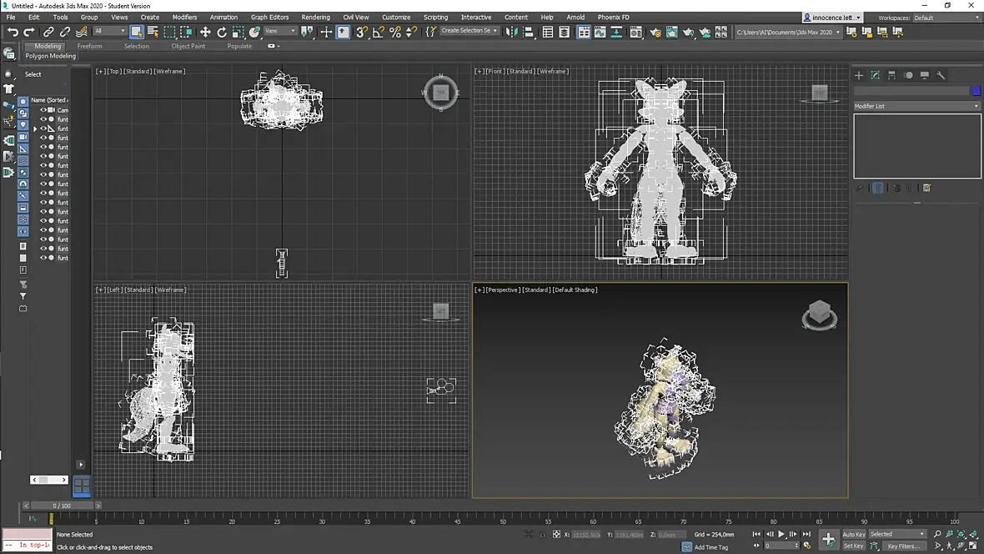Select the Rotate tool
The height and width of the screenshot is (554, 984).
point(222,32)
